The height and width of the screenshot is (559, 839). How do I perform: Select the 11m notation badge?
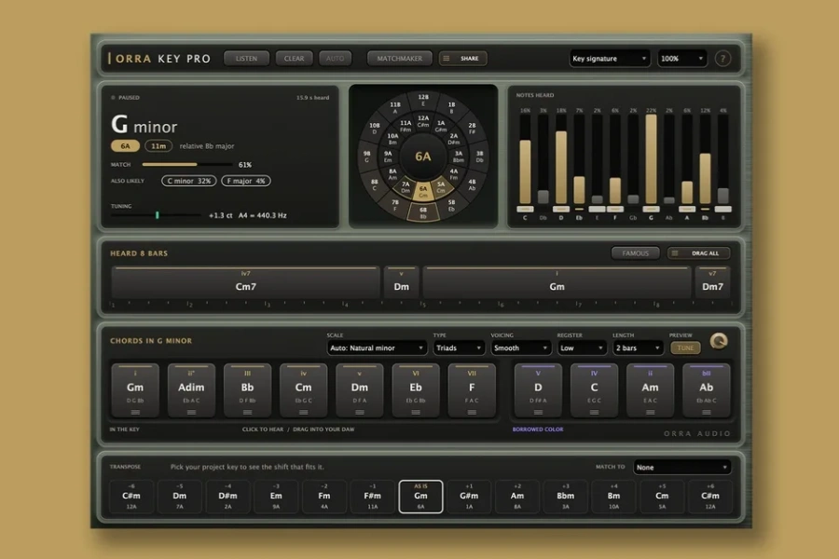(158, 145)
